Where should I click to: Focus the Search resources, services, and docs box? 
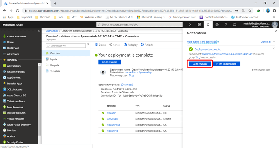[x=139, y=24]
